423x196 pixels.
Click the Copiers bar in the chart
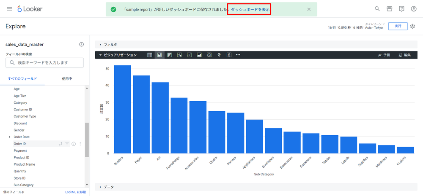point(405,150)
